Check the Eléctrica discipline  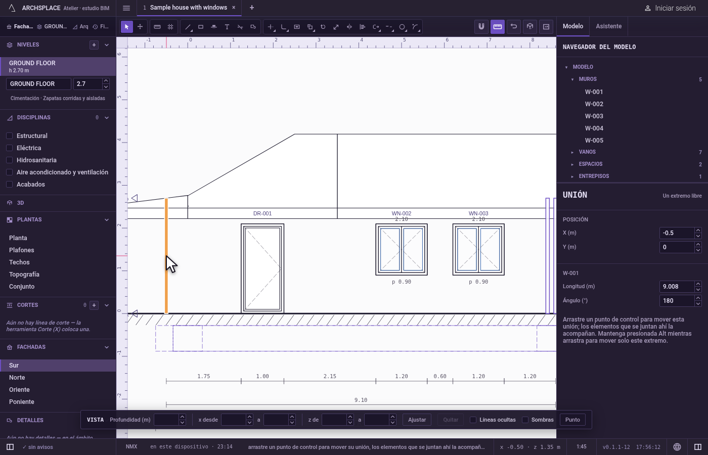click(x=9, y=148)
